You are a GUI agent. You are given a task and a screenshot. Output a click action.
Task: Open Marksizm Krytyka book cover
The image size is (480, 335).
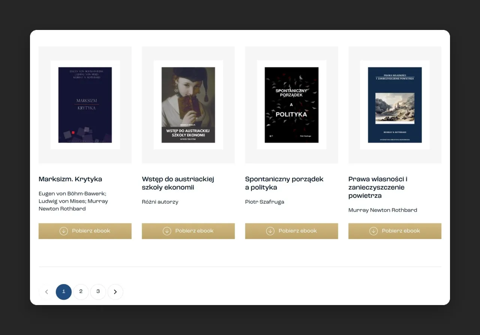click(x=85, y=105)
